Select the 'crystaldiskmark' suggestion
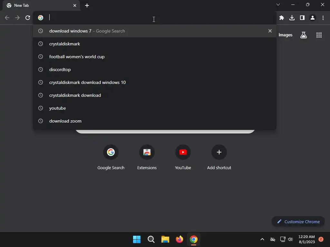 click(154, 44)
